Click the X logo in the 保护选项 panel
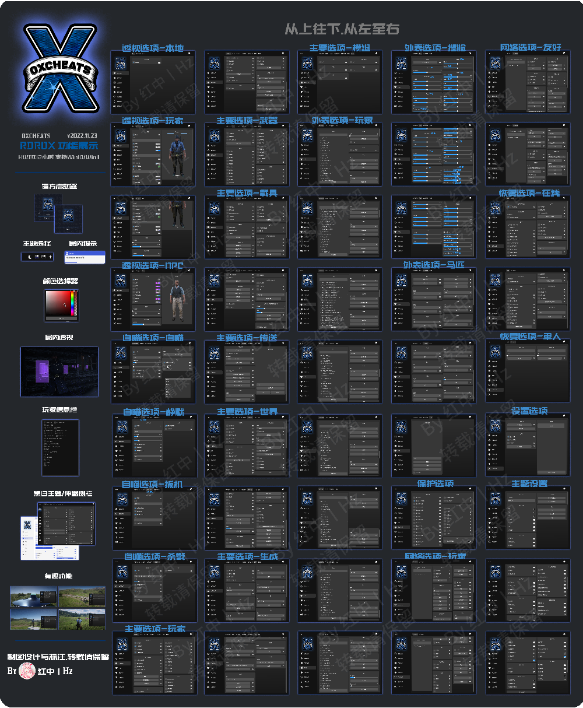Image resolution: width=583 pixels, height=708 pixels. [x=401, y=498]
